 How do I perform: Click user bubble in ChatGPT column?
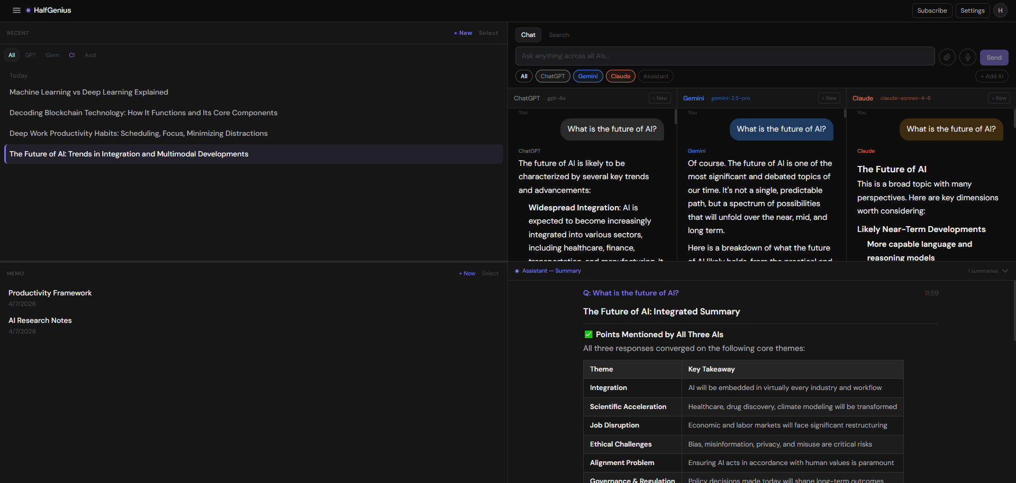pyautogui.click(x=612, y=129)
